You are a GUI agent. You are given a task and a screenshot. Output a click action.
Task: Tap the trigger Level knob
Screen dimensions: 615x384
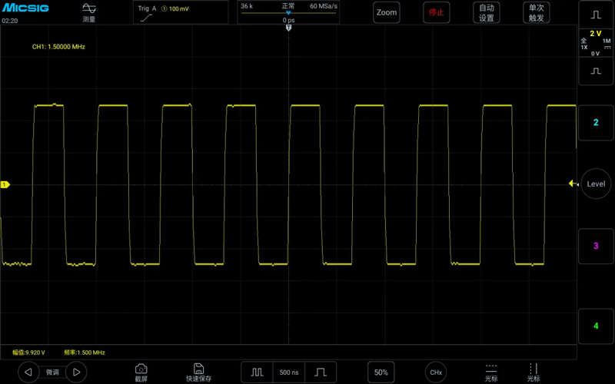pos(596,184)
